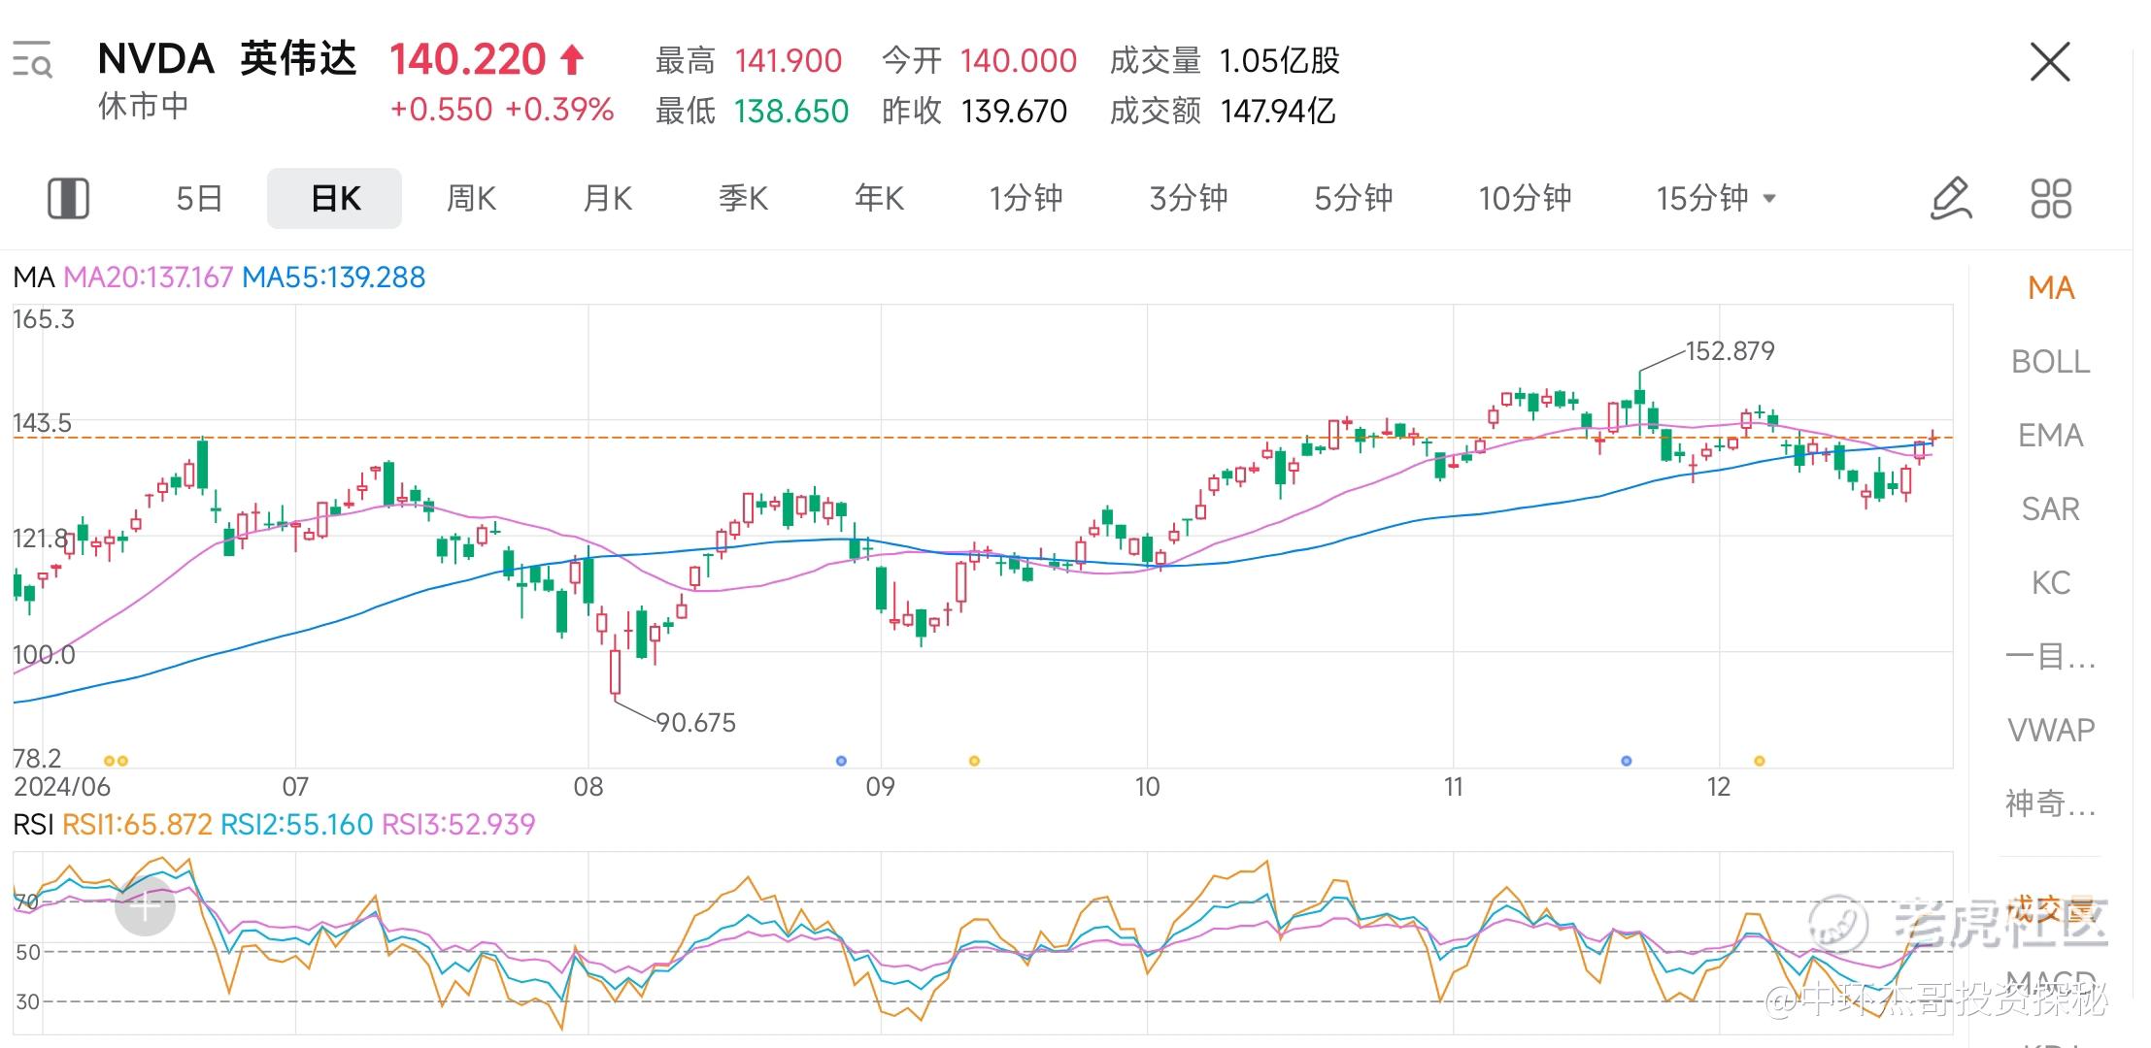The height and width of the screenshot is (1048, 2151).
Task: Select the 神奇 indicator entry
Action: pos(2050,803)
